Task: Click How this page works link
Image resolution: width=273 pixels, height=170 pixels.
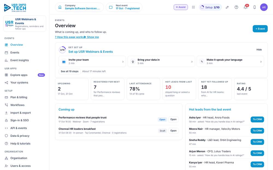Action: 69,37
